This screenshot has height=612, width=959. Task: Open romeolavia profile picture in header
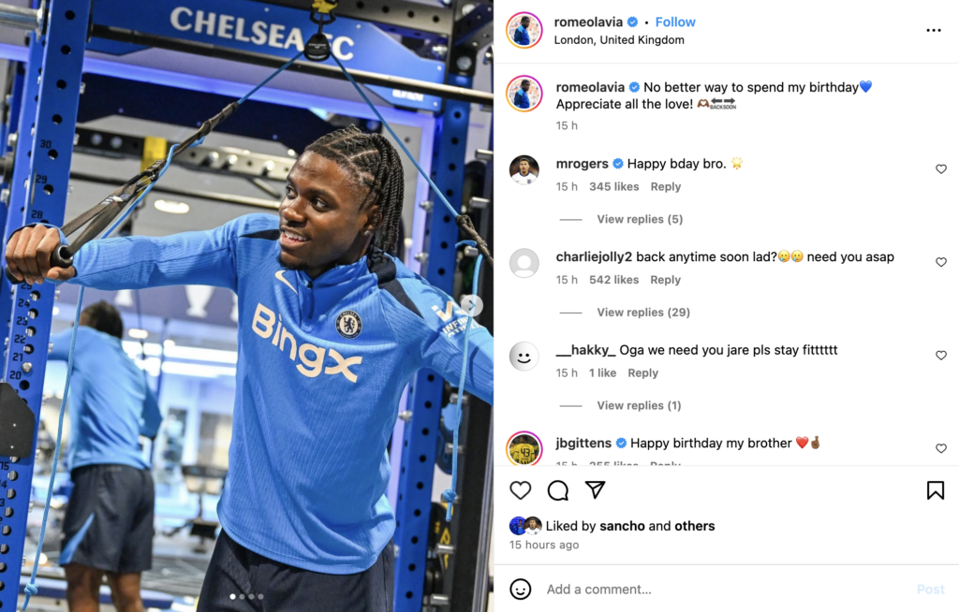524,29
